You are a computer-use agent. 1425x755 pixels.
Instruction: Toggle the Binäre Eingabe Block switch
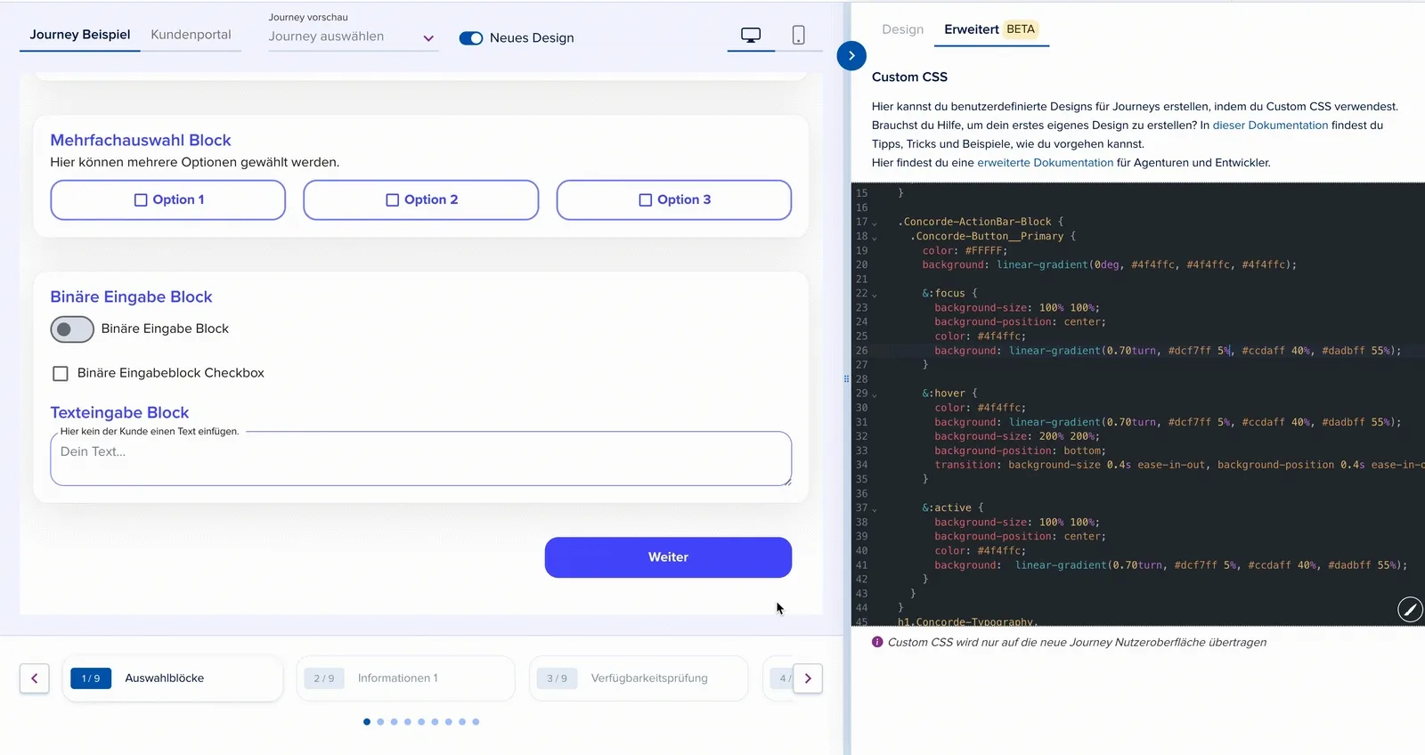coord(72,329)
